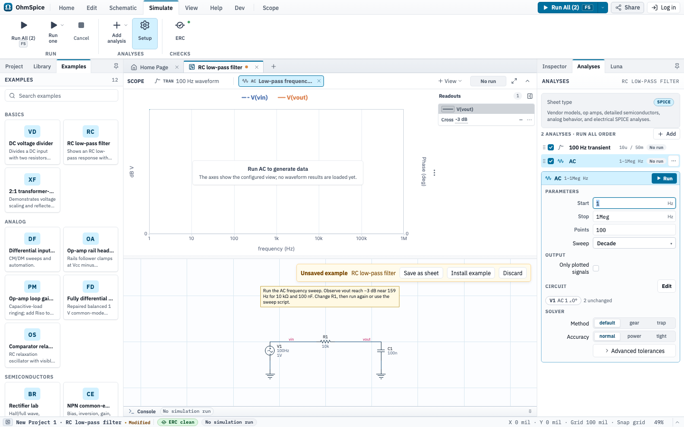Open the Scope menu
684x427 pixels.
pyautogui.click(x=271, y=8)
